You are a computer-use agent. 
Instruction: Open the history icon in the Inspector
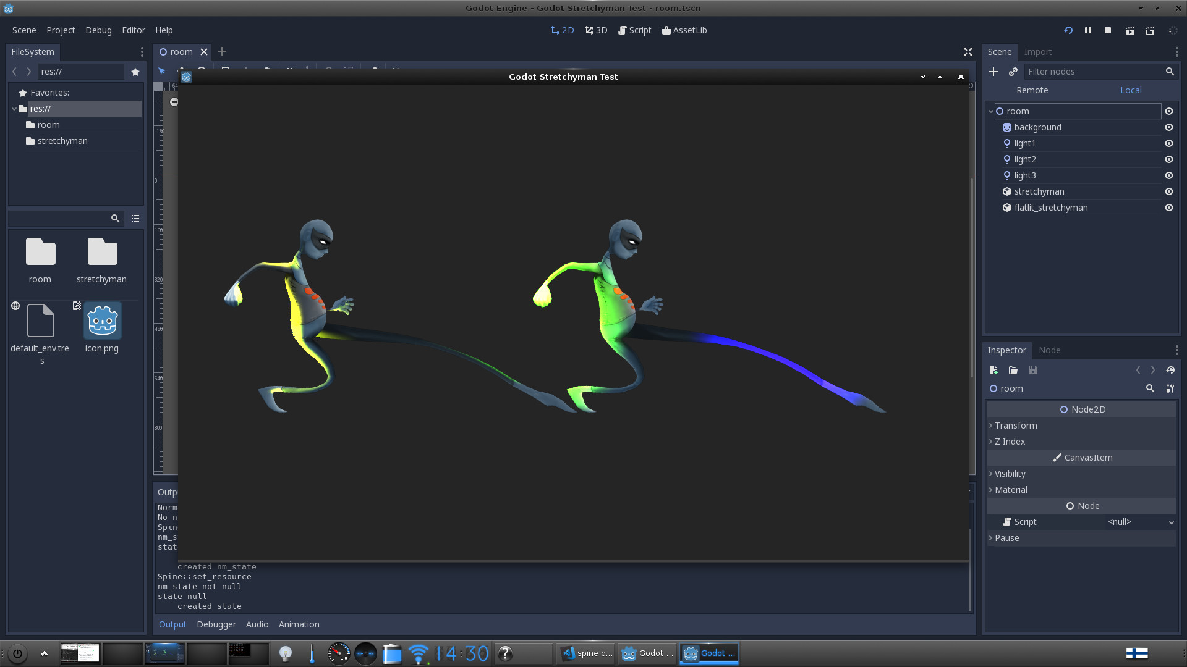point(1170,370)
